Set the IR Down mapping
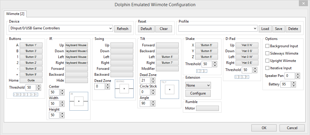This screenshot has width=310, height=135. [x=76, y=51]
